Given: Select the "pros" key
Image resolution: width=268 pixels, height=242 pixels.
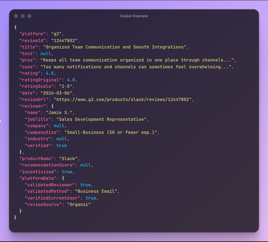Looking at the screenshot, I should 27,60.
